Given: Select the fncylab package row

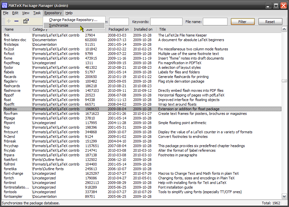Looking at the screenshot, I should pyautogui.click(x=142, y=150).
